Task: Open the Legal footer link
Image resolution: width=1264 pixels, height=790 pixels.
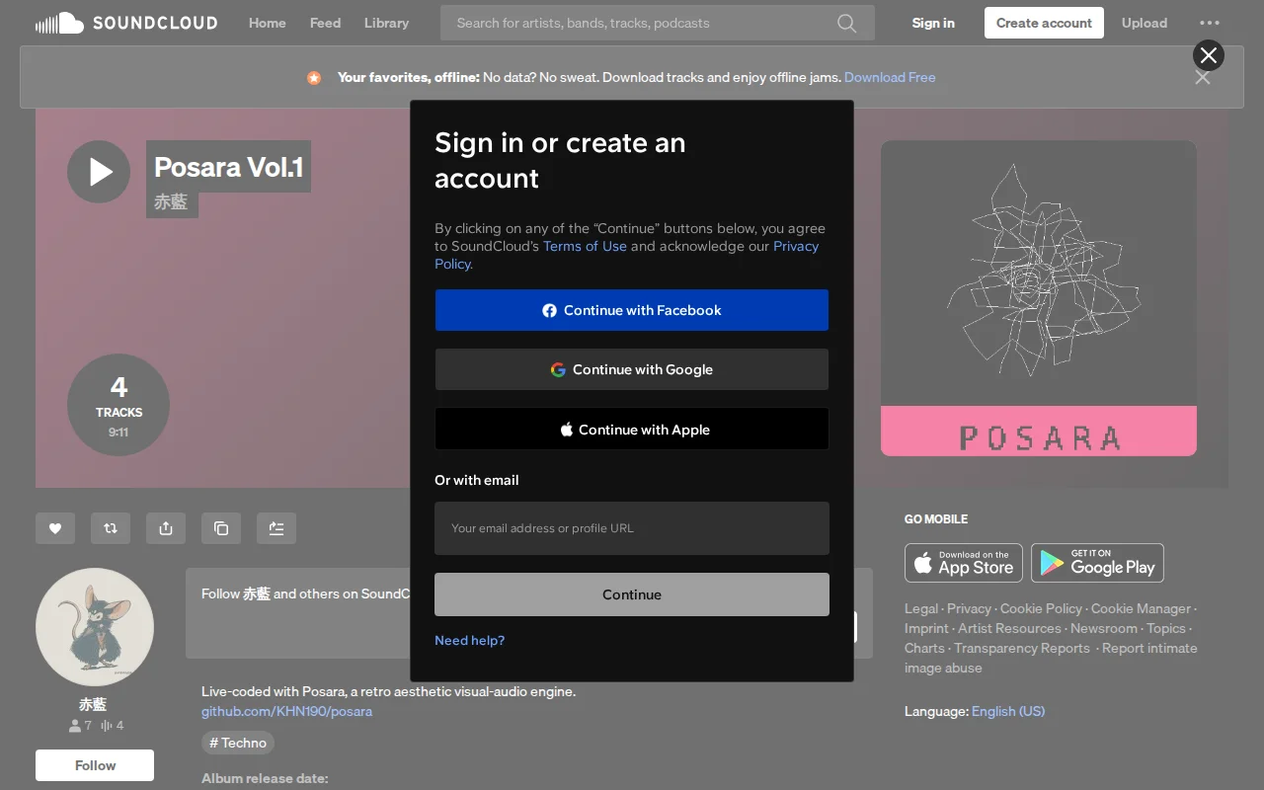Action: pyautogui.click(x=921, y=608)
